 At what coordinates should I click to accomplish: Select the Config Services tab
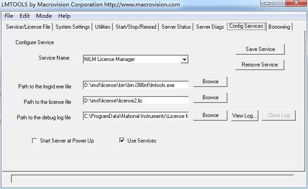click(x=246, y=26)
